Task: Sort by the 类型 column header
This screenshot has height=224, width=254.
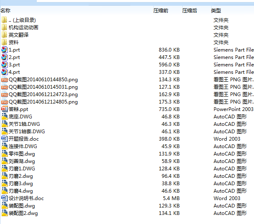Action: point(216,11)
